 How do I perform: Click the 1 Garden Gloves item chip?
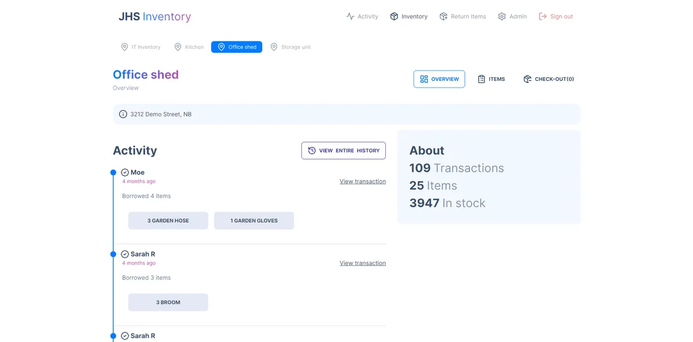tap(254, 221)
